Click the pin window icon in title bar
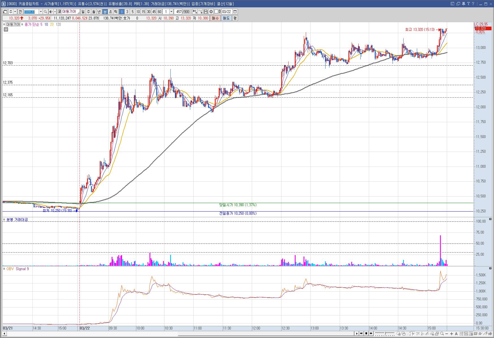Screen dimensions: 494x338 click(463, 4)
